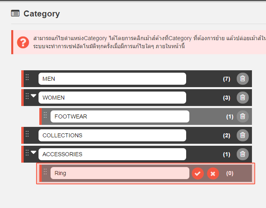
Task: Confirm the Ring category with checkmark
Action: click(198, 173)
